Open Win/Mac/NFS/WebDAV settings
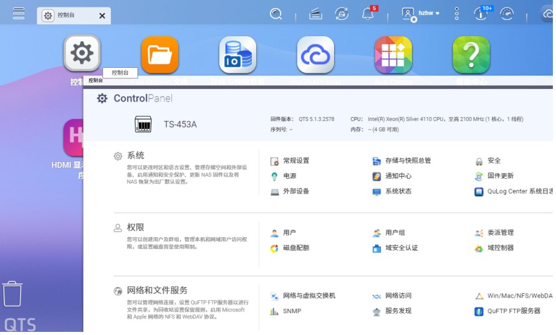The image size is (556, 335). click(x=514, y=296)
